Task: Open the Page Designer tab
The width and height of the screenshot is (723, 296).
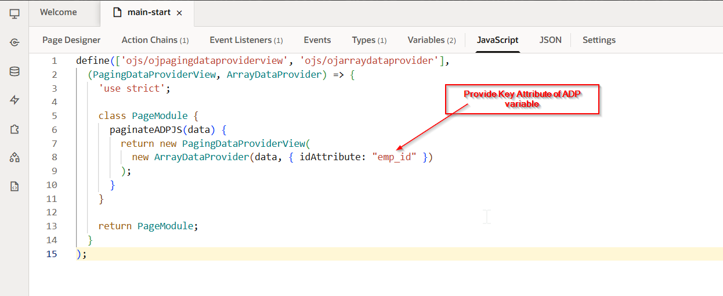Action: point(71,40)
